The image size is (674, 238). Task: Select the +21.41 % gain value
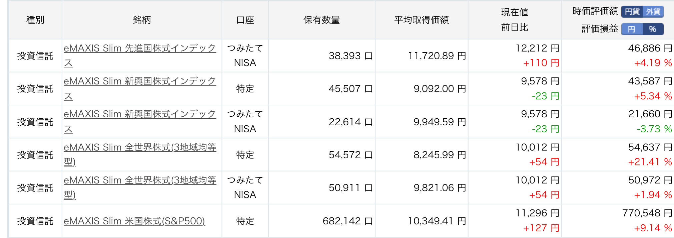[650, 162]
